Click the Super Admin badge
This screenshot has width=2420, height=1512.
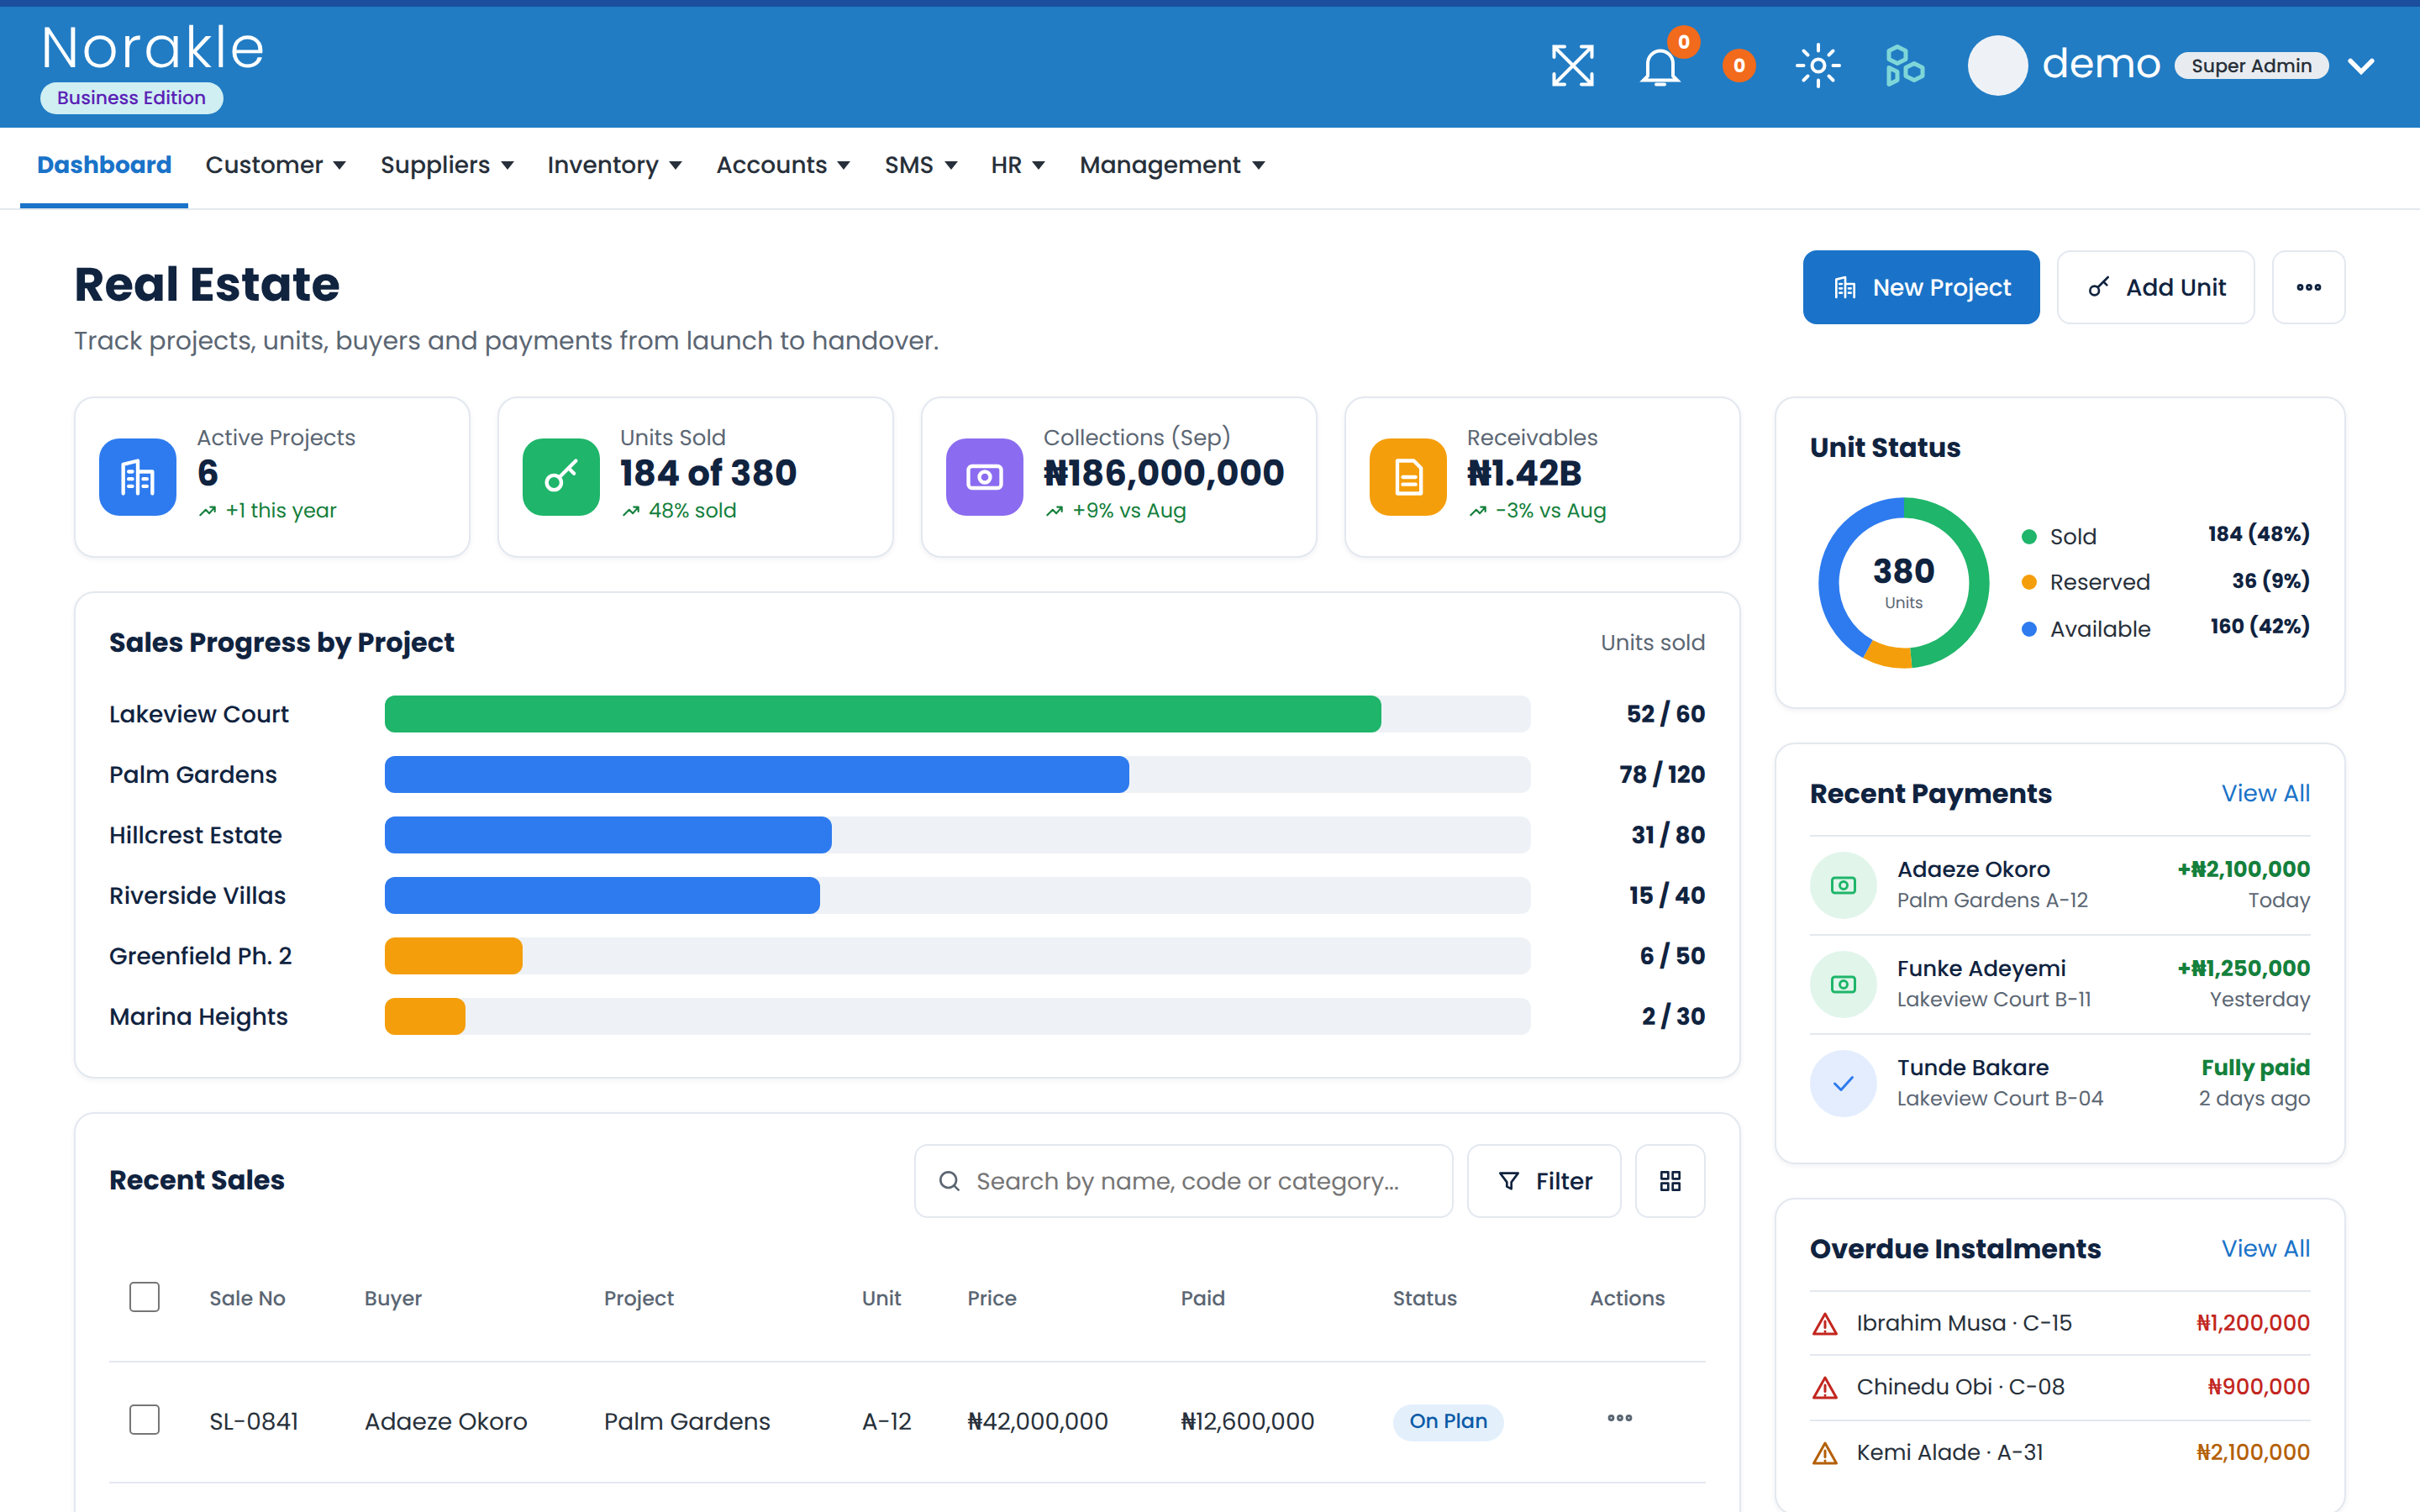pos(2251,66)
